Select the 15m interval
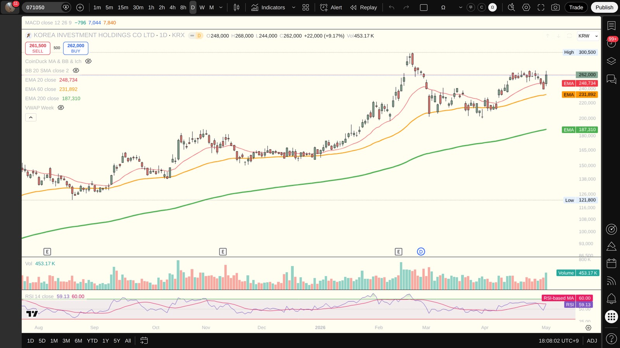 [123, 7]
